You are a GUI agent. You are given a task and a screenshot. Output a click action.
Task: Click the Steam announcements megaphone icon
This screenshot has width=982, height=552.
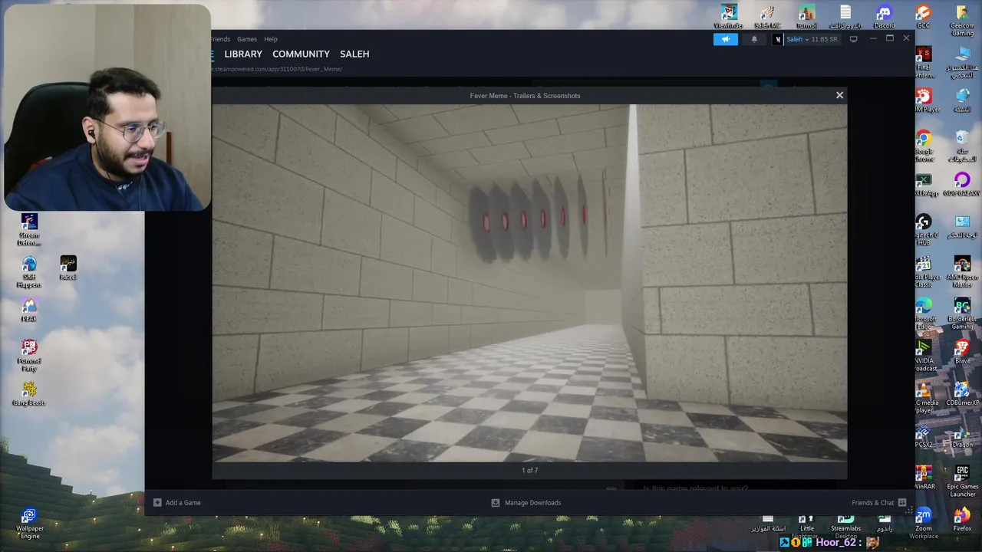click(x=726, y=39)
